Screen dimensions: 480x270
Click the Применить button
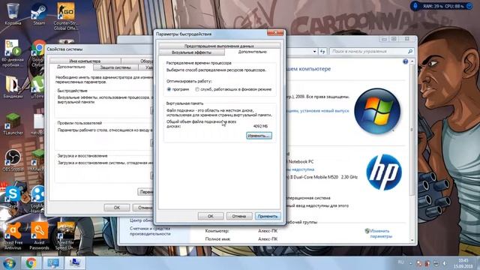click(268, 216)
